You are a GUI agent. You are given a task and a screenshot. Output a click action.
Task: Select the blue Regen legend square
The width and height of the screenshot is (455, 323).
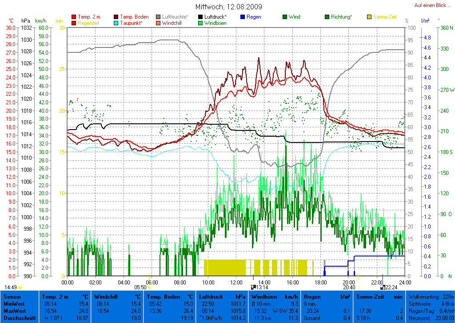(242, 17)
